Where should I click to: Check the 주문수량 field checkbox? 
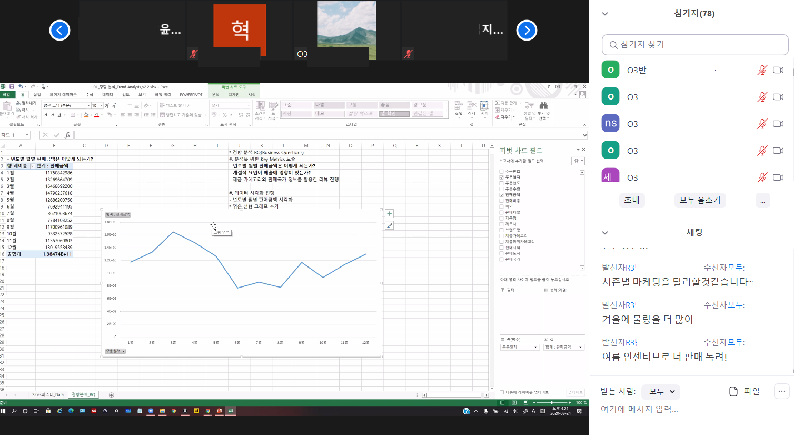502,189
